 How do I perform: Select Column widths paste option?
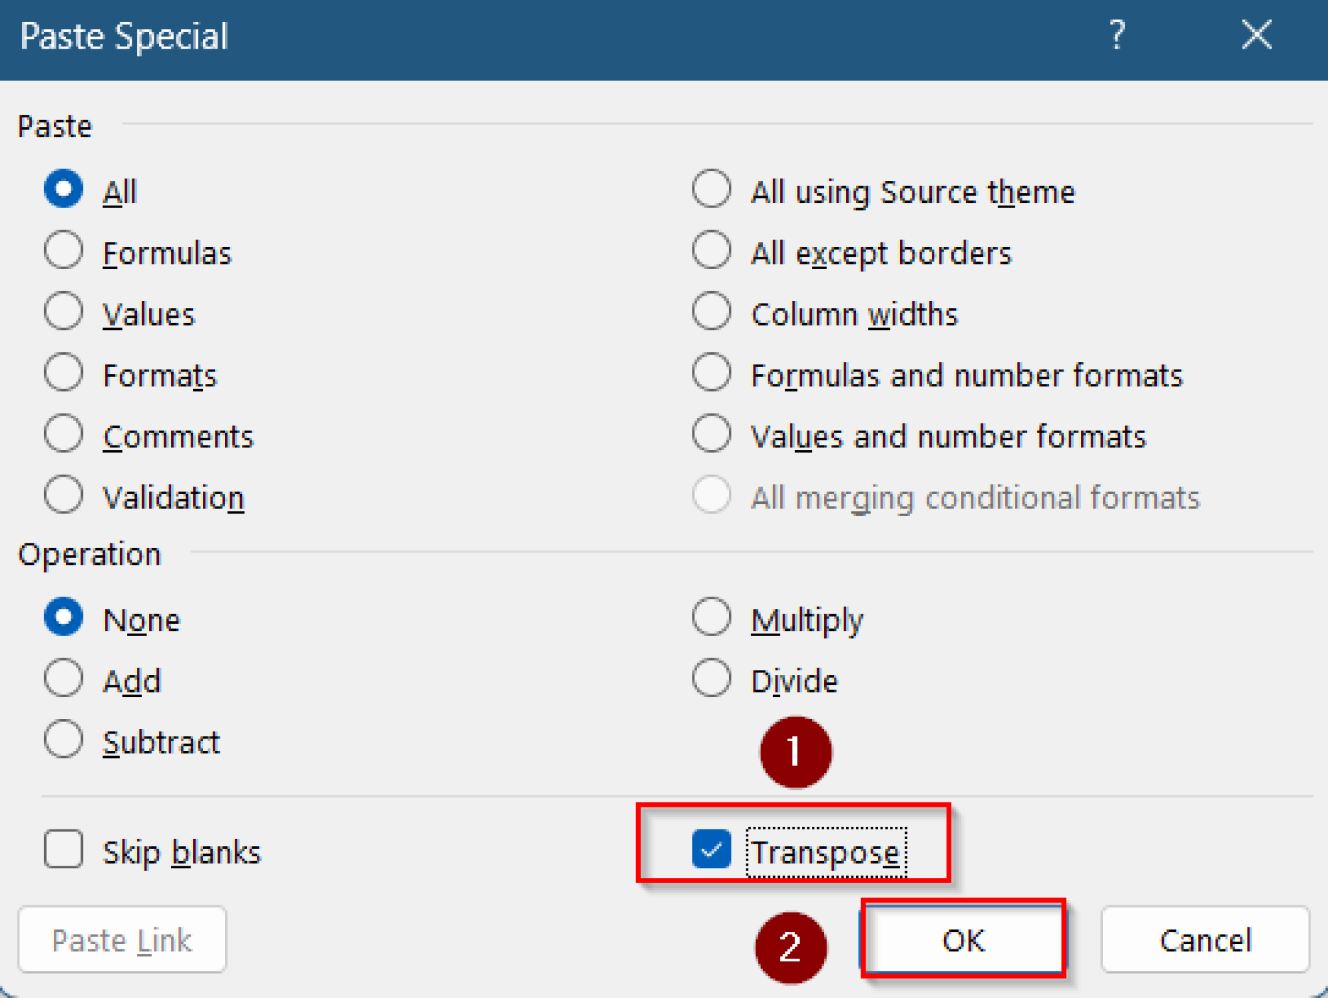(711, 312)
